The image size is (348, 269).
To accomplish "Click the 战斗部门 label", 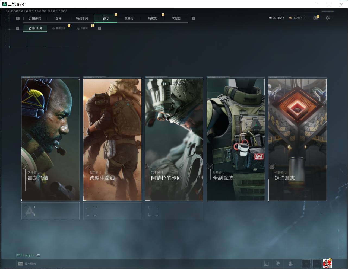I will tap(33, 172).
